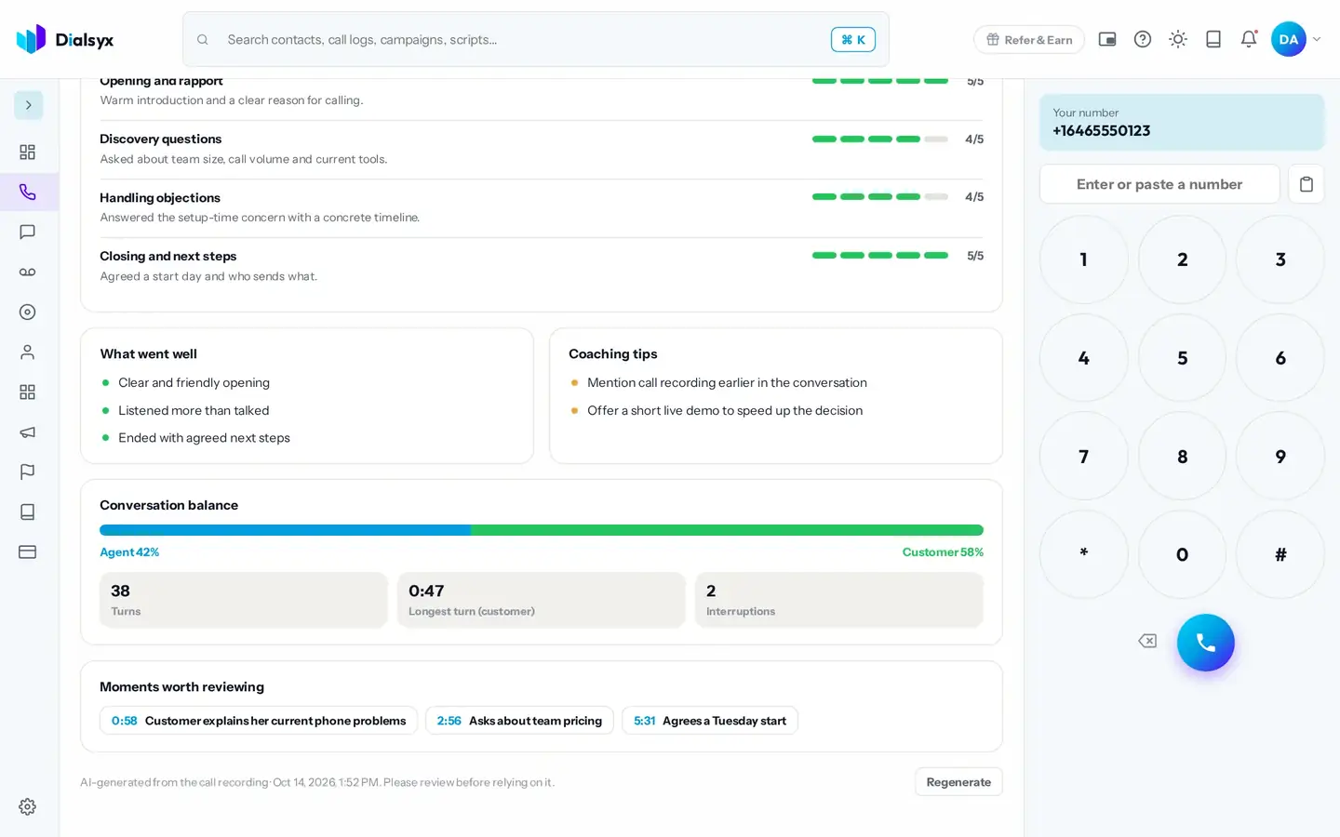Toggle the light/dark theme sun icon
The height and width of the screenshot is (837, 1340).
[x=1178, y=39]
